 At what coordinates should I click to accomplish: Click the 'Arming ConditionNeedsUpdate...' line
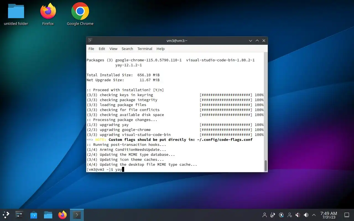[x=126, y=149]
